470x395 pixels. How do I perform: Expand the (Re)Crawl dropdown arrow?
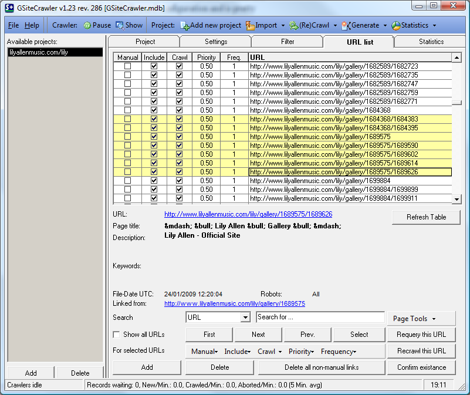(335, 26)
